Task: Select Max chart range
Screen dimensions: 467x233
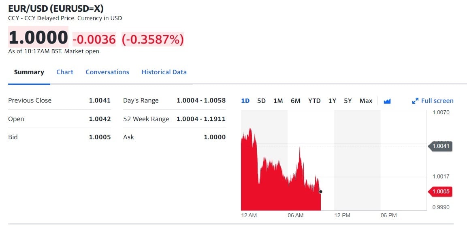Action: (x=366, y=101)
